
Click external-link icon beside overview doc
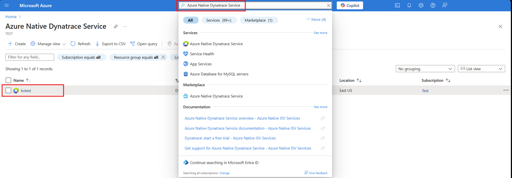tap(323, 118)
